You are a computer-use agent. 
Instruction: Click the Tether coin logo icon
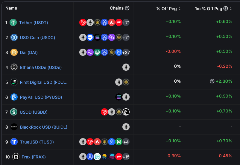pos(13,22)
